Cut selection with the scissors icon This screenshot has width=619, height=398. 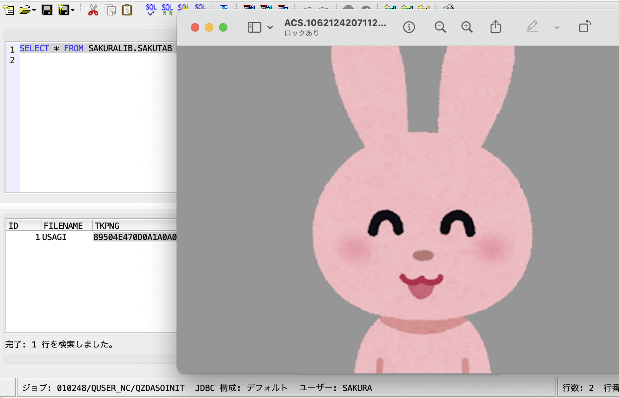coord(93,10)
